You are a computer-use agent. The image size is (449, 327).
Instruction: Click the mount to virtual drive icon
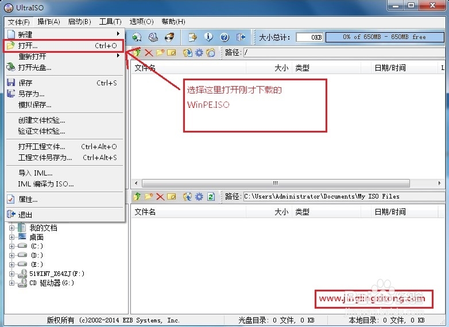pos(153,37)
